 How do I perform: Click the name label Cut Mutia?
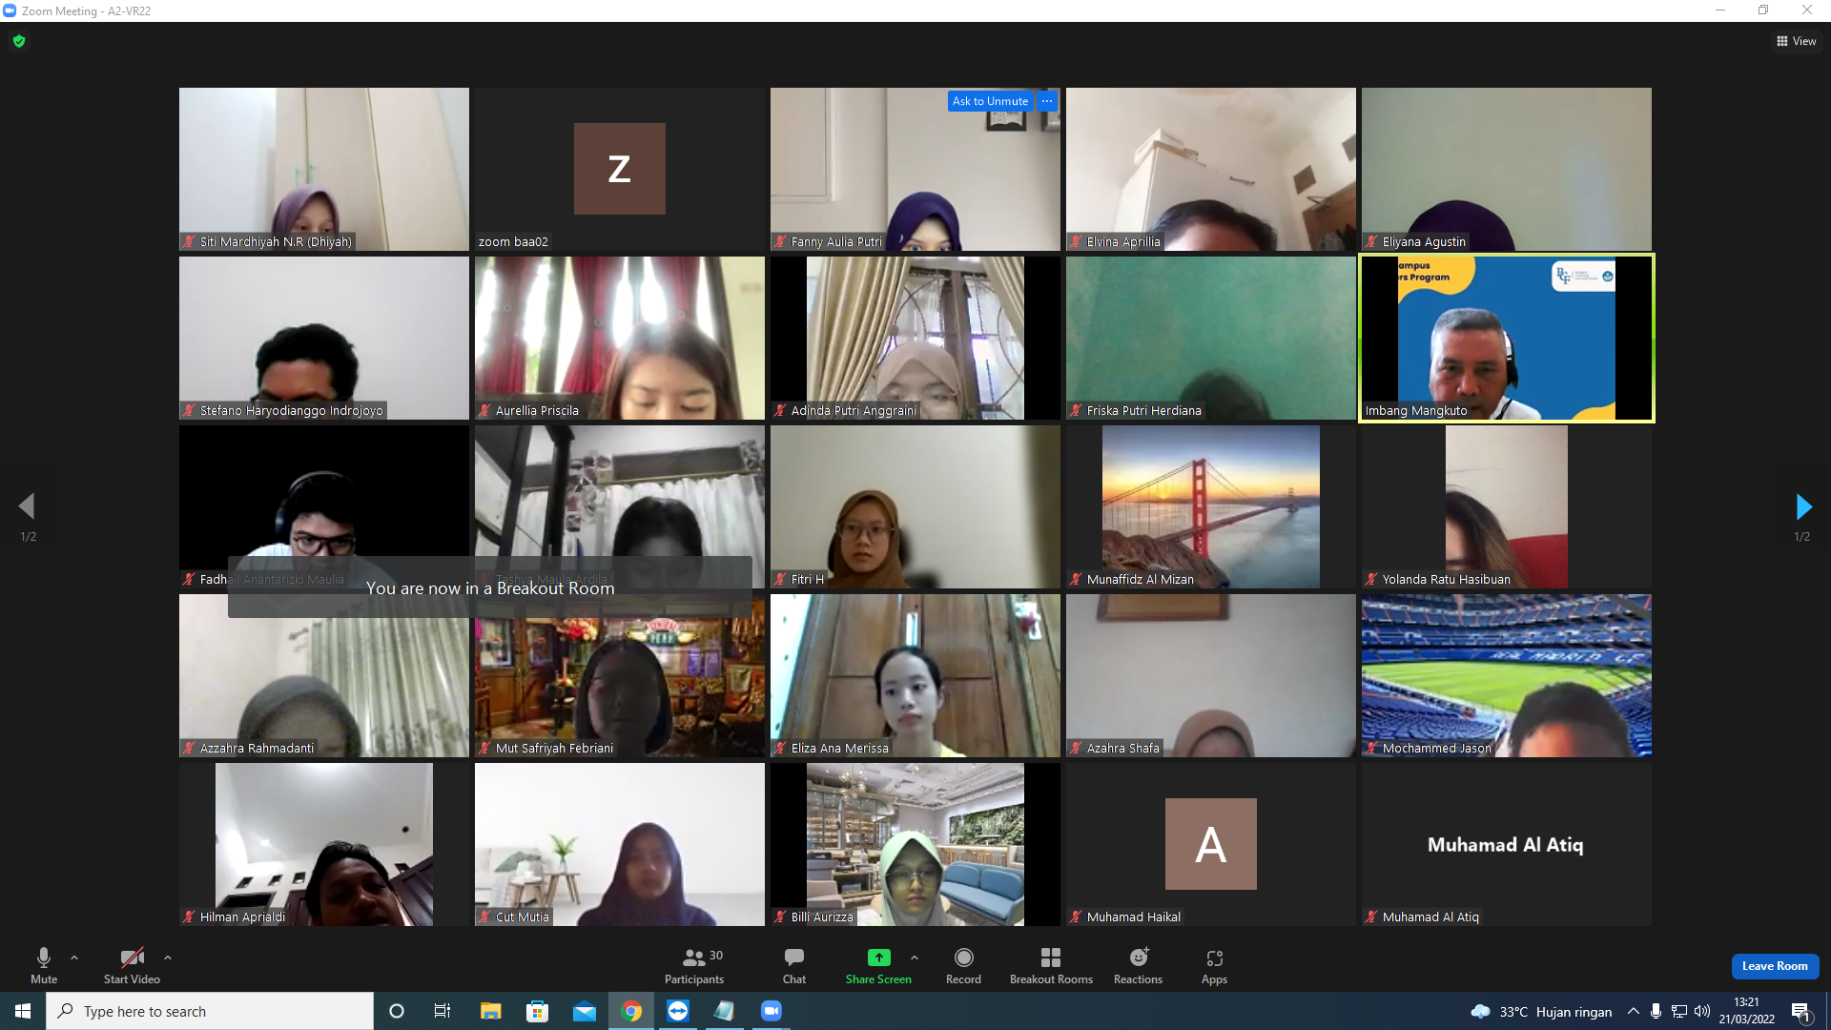[x=522, y=917]
